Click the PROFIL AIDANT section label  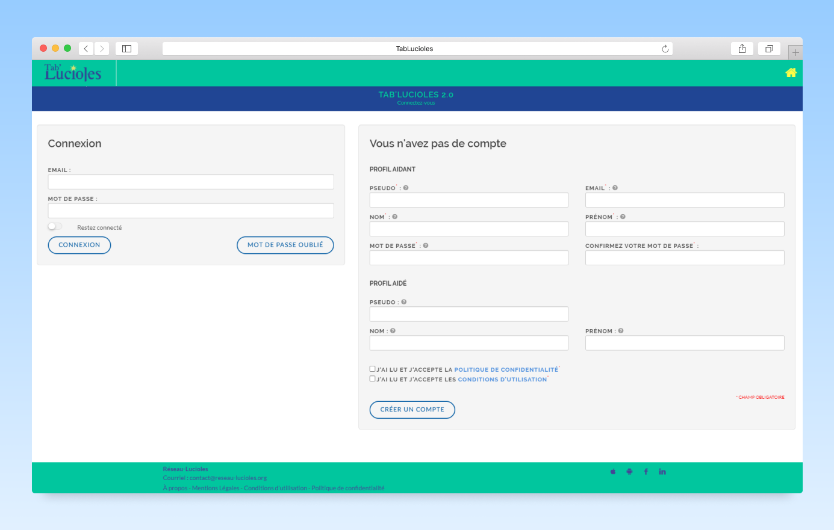pos(393,169)
